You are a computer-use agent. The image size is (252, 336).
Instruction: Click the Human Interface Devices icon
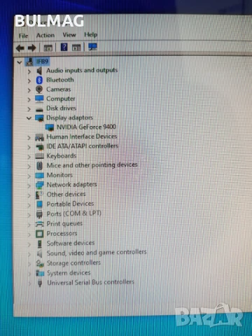(x=39, y=137)
